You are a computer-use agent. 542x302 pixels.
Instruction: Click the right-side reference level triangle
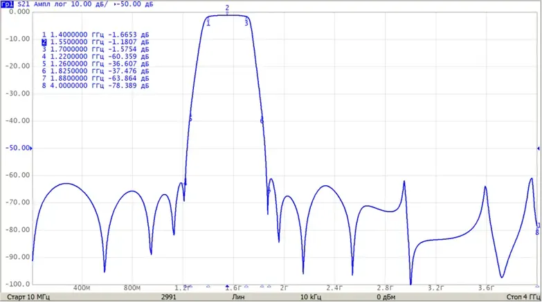click(539, 149)
